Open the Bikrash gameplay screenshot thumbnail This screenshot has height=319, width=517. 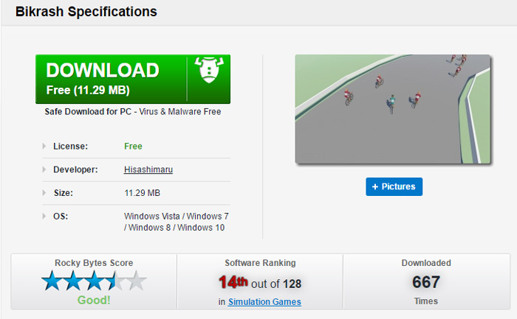coord(392,109)
